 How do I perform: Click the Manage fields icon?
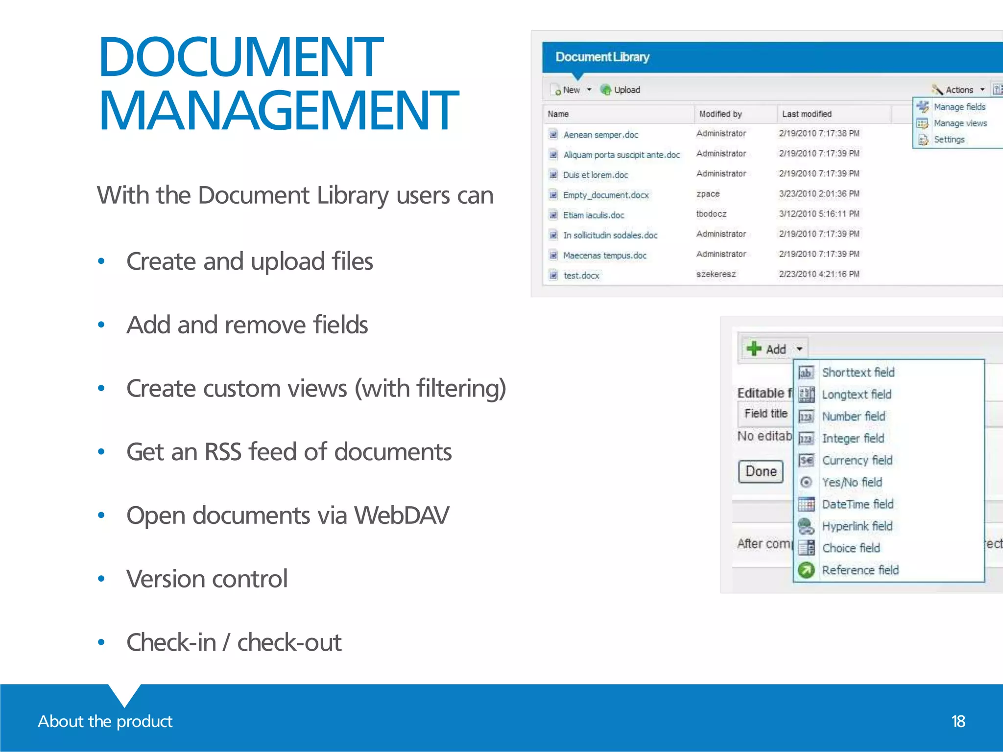[923, 107]
